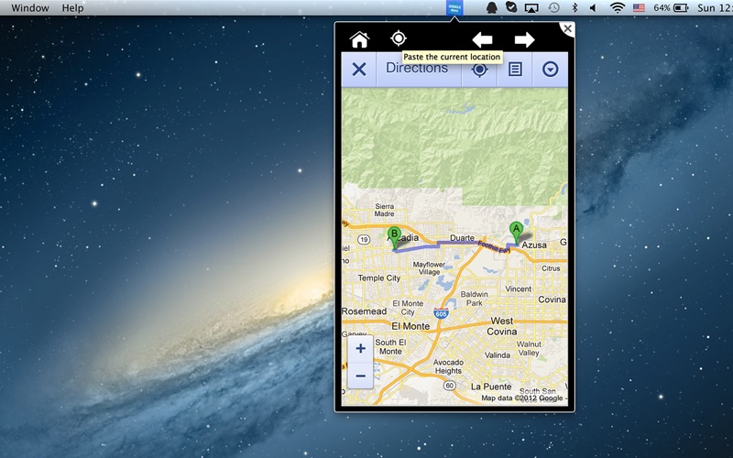Viewport: 733px width, 458px height.
Task: Open the volume control icon
Action: point(593,8)
